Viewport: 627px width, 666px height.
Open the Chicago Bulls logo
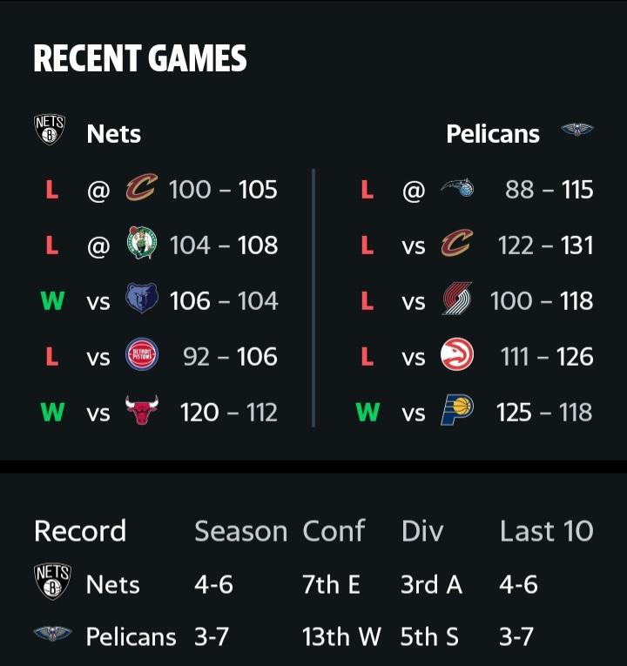coord(142,409)
